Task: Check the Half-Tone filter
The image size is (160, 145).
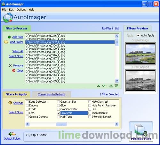Action: 59,117
